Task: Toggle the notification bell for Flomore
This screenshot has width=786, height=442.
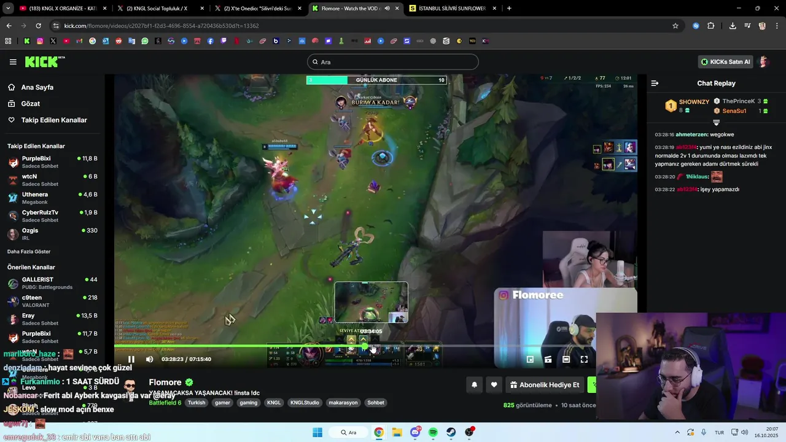Action: (474, 385)
